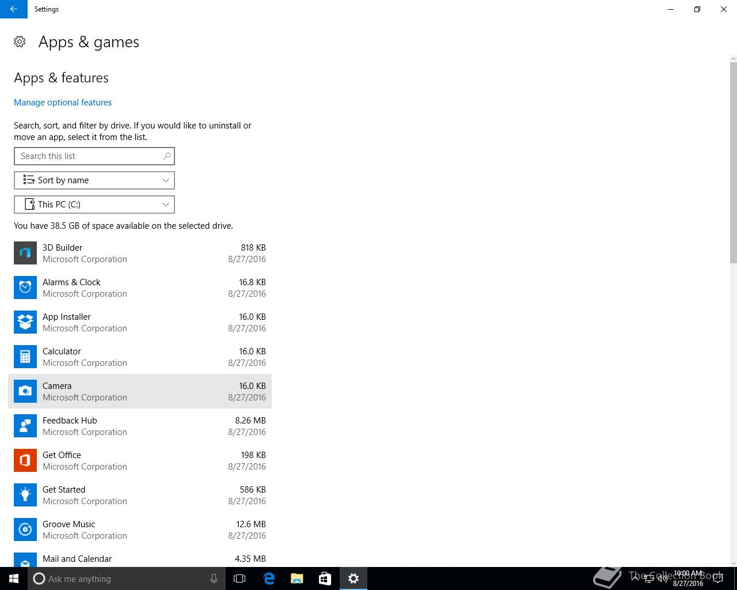Viewport: 737px width, 590px height.
Task: Click the Settings gear icon beside the title
Action: (20, 41)
